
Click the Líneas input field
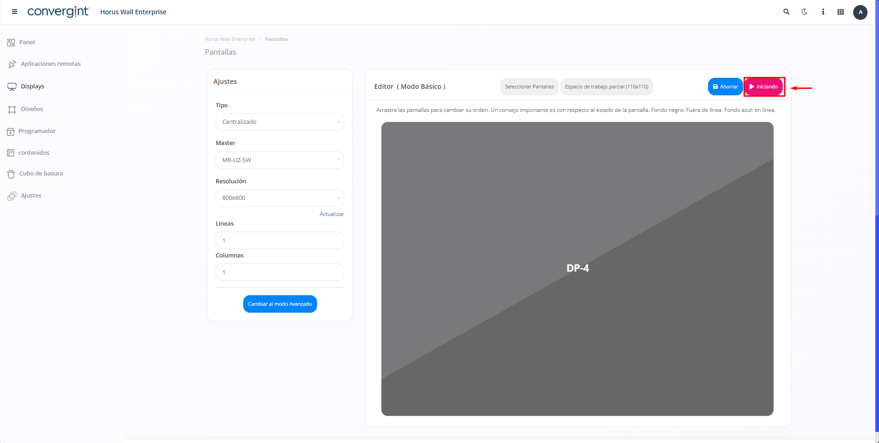[x=280, y=240]
